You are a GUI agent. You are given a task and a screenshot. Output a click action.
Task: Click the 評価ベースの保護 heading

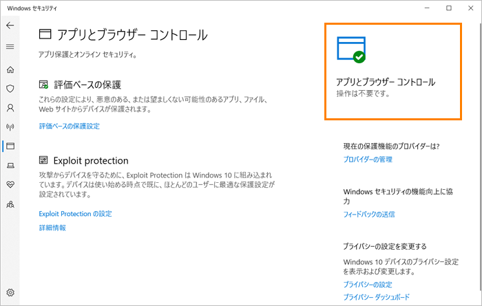point(87,85)
